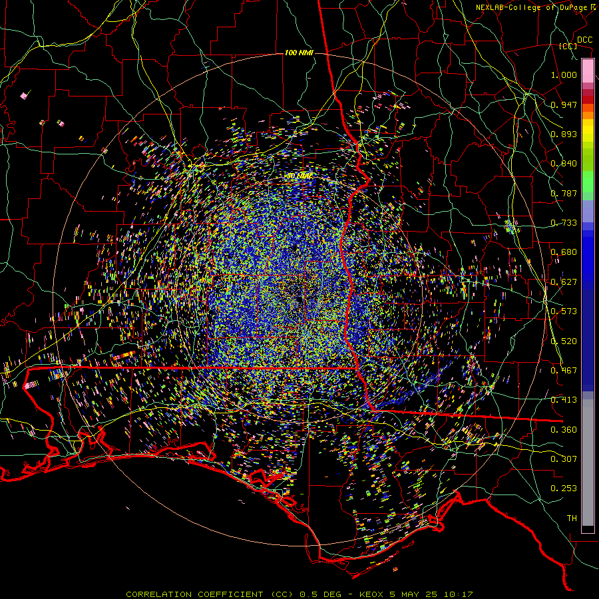Viewport: 599px width, 599px height.
Task: Select the 0.680 value on the legend
Action: click(564, 252)
